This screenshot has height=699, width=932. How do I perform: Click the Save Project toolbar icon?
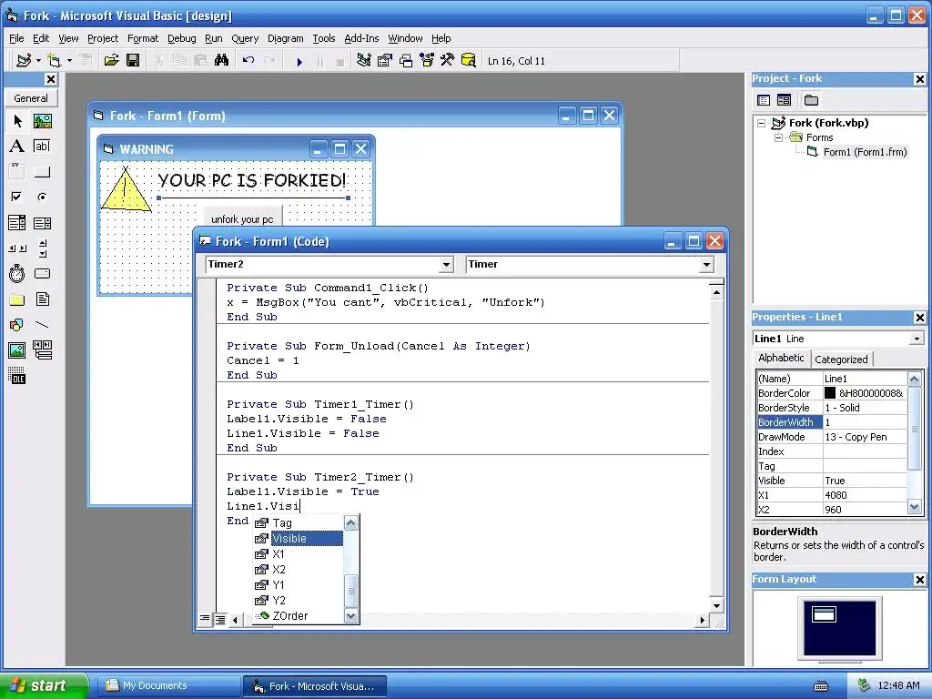tap(133, 60)
